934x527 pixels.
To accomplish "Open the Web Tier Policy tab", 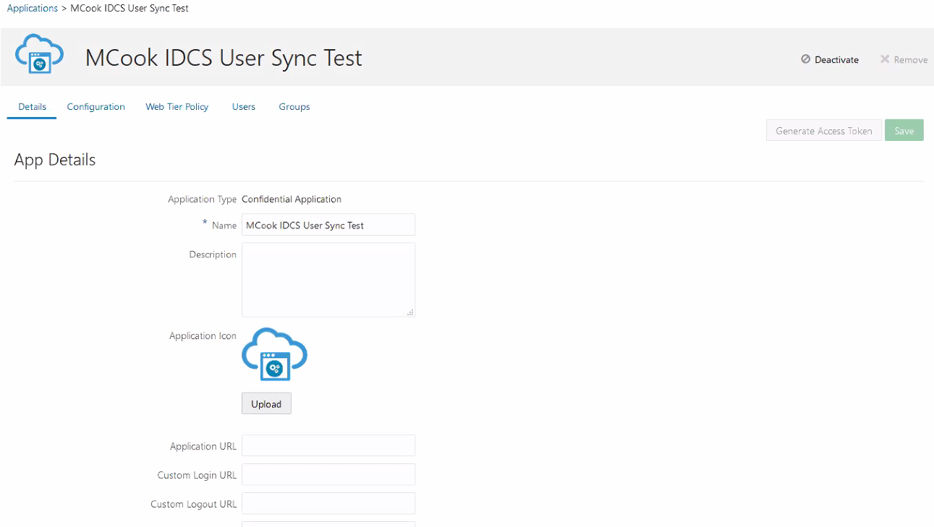I will [x=177, y=107].
